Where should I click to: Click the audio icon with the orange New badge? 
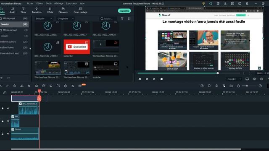point(80,86)
